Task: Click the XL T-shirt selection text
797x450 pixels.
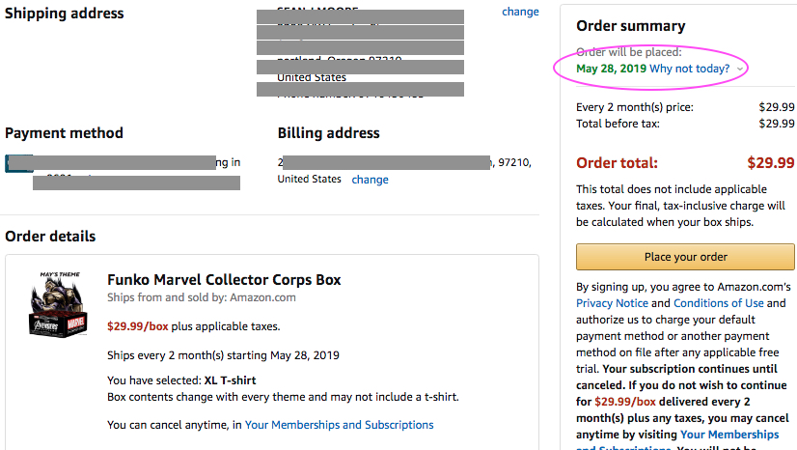Action: pos(230,380)
